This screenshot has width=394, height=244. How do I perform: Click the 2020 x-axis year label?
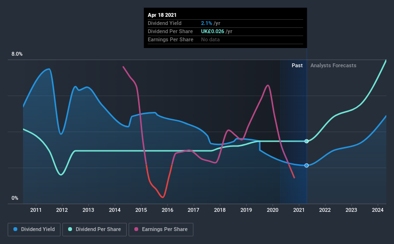point(273,210)
